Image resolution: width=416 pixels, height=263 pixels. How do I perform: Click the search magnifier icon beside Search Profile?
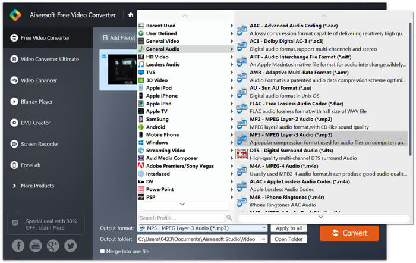point(229,218)
